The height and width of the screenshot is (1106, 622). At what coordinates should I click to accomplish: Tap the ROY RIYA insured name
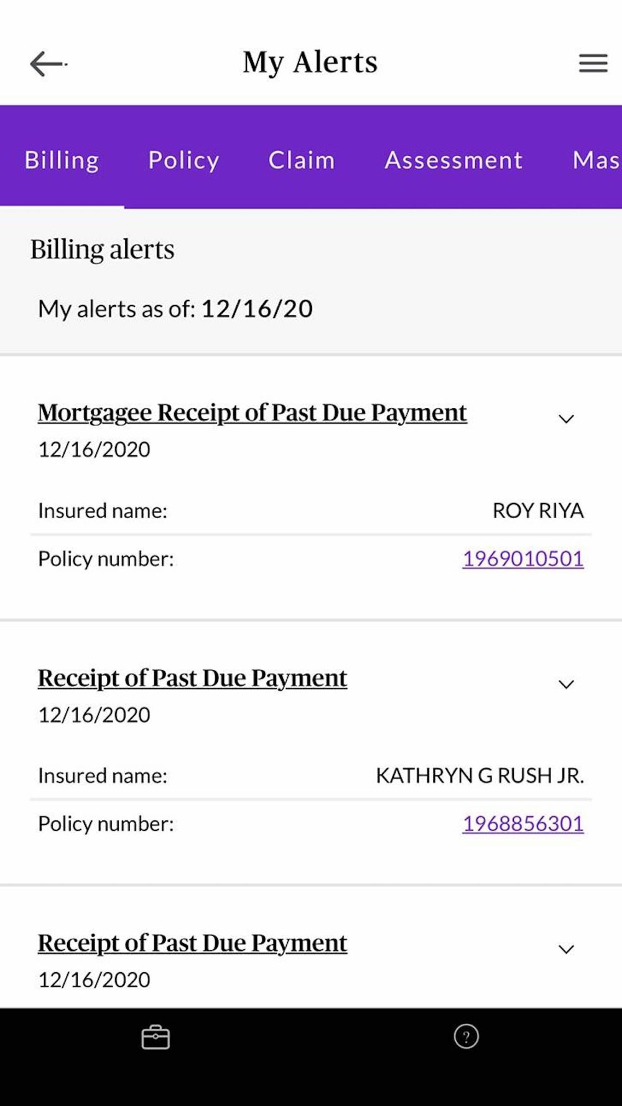pyautogui.click(x=537, y=511)
